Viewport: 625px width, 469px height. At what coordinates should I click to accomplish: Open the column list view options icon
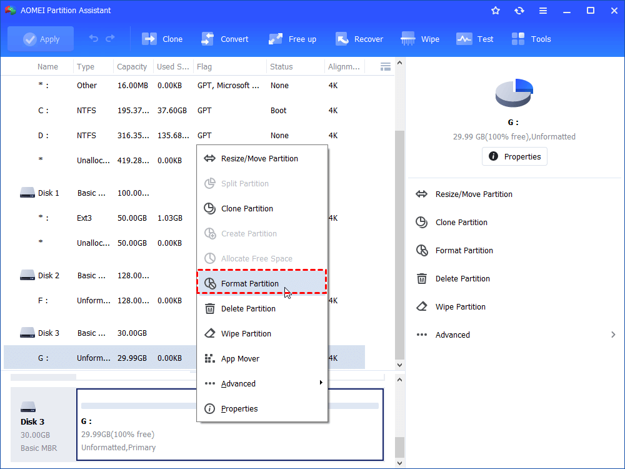coord(386,66)
